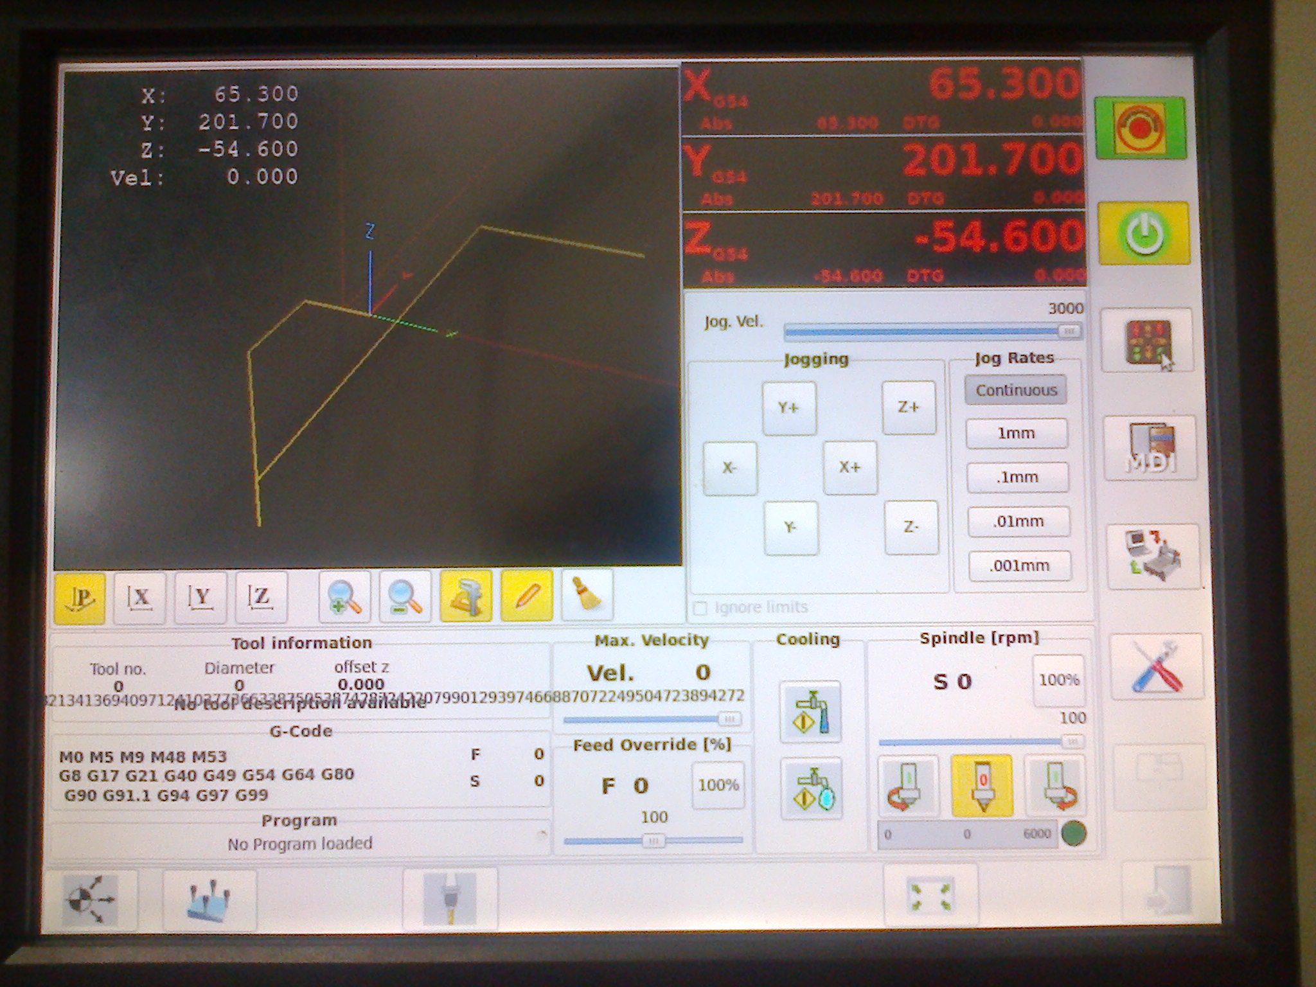
Task: Jog the X+ axis button
Action: click(x=849, y=467)
